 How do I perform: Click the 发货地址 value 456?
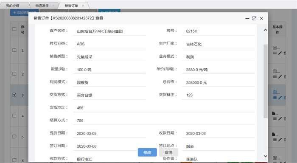tap(80, 108)
